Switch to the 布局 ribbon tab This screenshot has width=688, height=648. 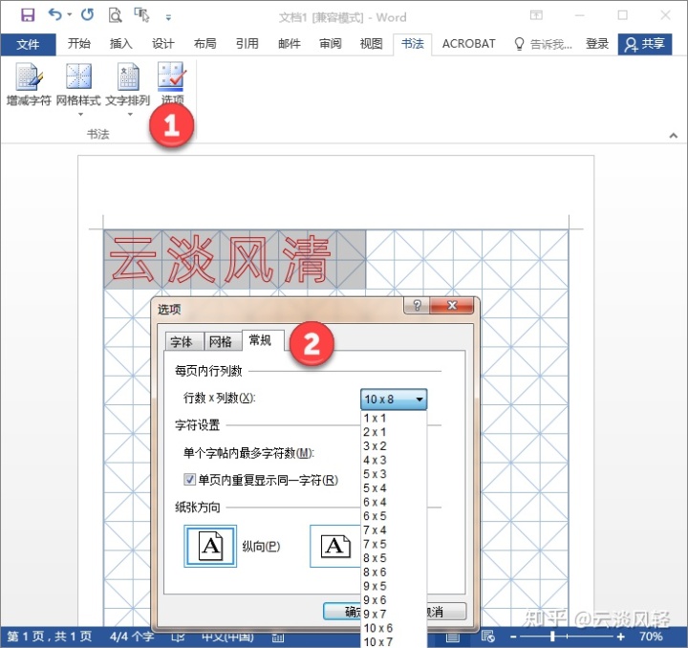click(204, 44)
